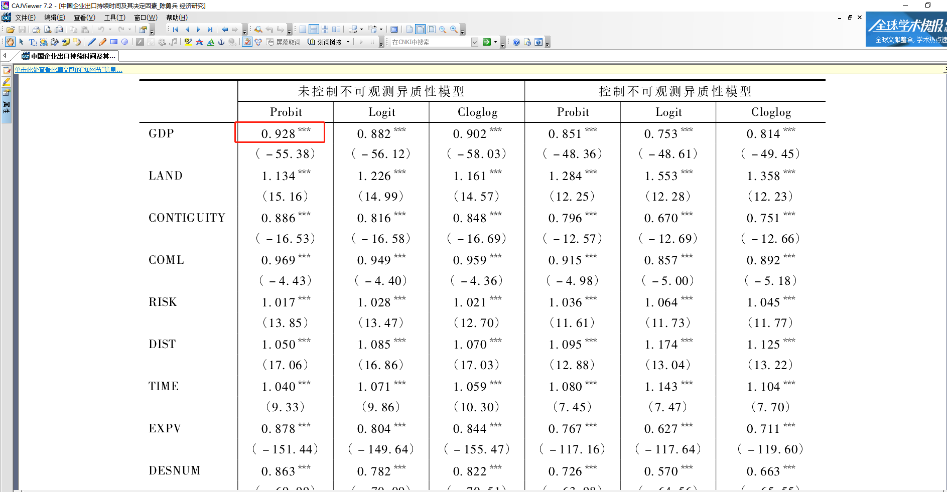Image resolution: width=947 pixels, height=492 pixels.
Task: Switch to full screen view icon
Action: (394, 30)
